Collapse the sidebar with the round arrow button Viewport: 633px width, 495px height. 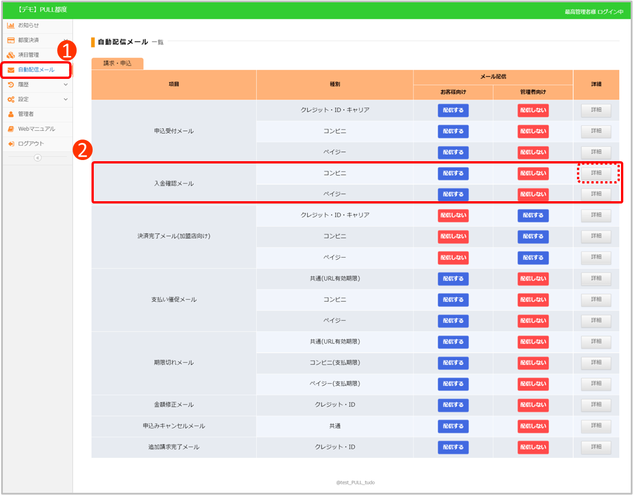pyautogui.click(x=38, y=158)
